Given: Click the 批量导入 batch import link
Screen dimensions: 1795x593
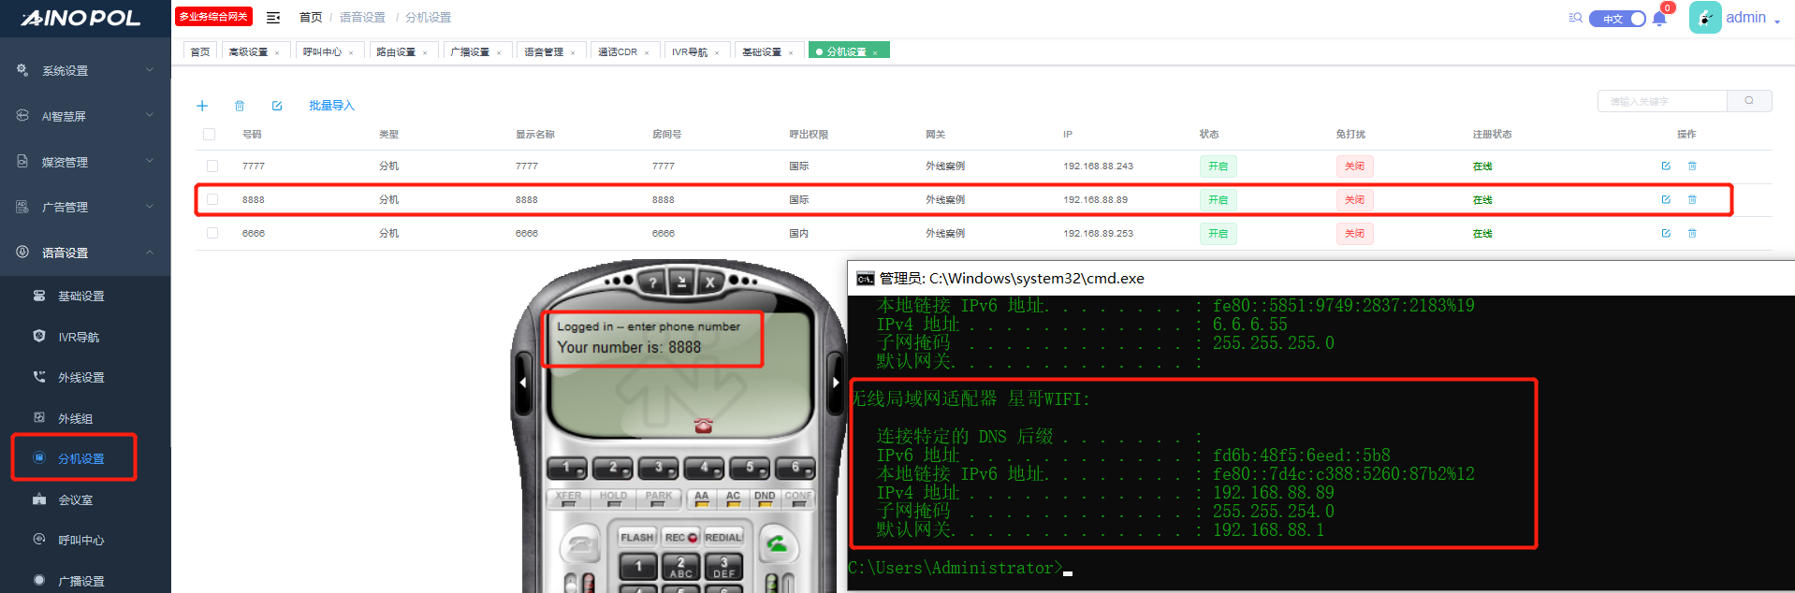Looking at the screenshot, I should (x=331, y=106).
